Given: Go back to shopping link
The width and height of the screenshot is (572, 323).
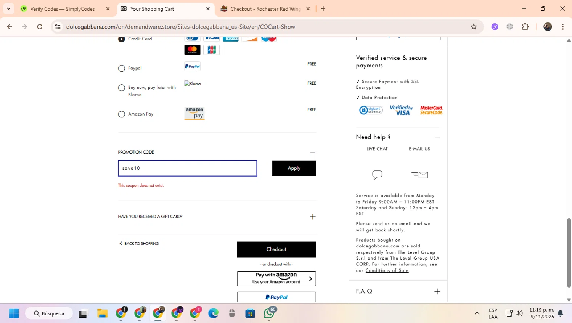Looking at the screenshot, I should 139,244.
